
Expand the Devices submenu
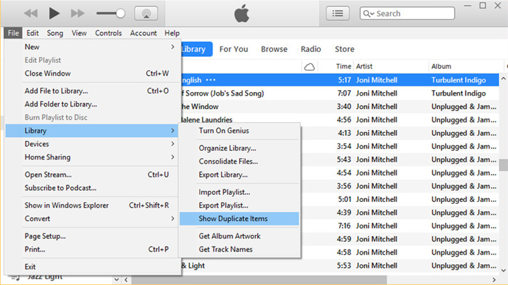(x=91, y=144)
